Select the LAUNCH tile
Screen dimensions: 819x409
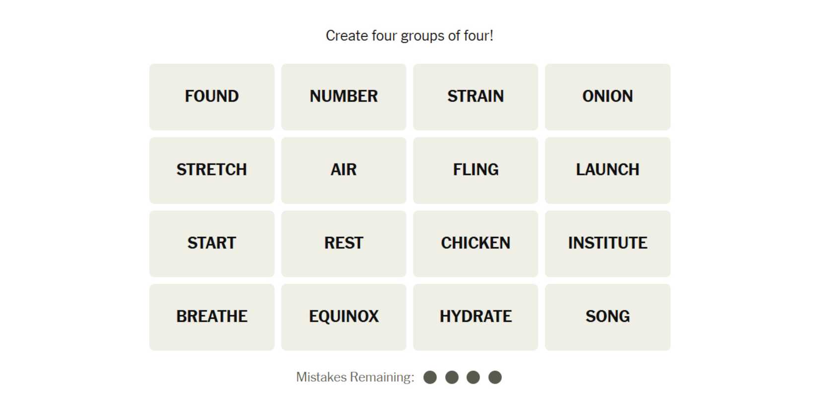608,170
